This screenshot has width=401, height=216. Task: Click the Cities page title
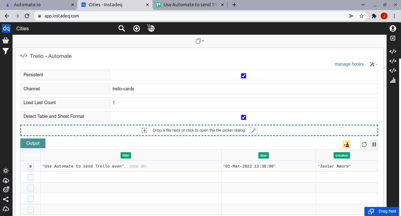pos(23,28)
